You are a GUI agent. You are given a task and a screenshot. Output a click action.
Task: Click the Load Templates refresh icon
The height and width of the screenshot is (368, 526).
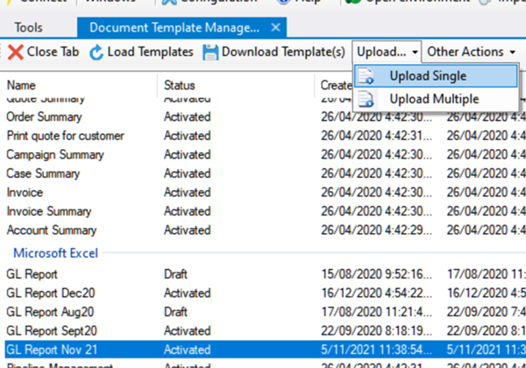pos(96,53)
